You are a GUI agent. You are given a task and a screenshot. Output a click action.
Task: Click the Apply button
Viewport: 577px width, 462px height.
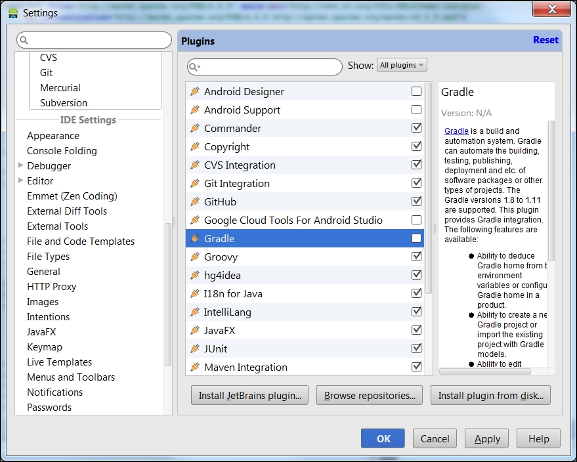pos(486,438)
